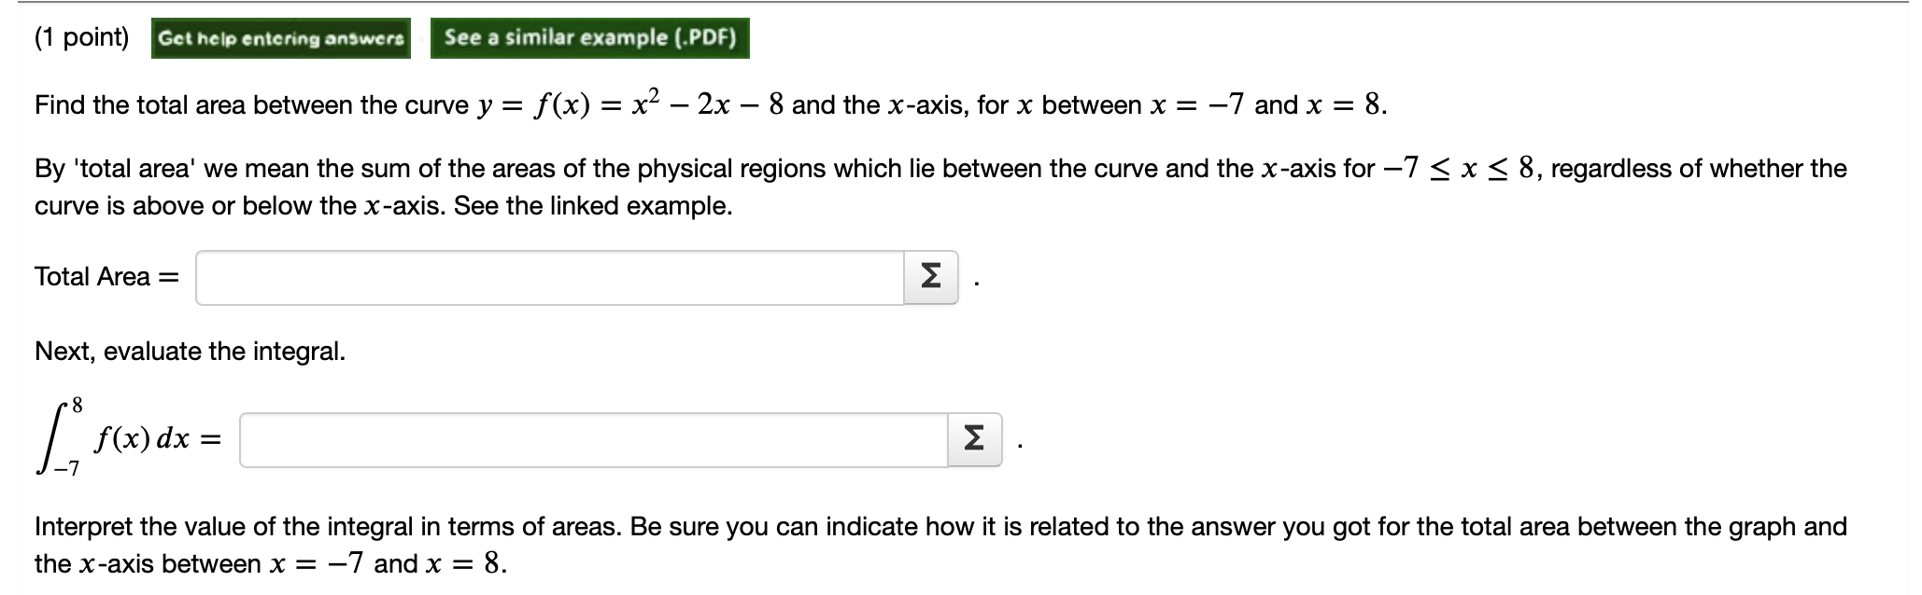Access the answer-entry help page
The height and width of the screenshot is (595, 1922).
282,41
